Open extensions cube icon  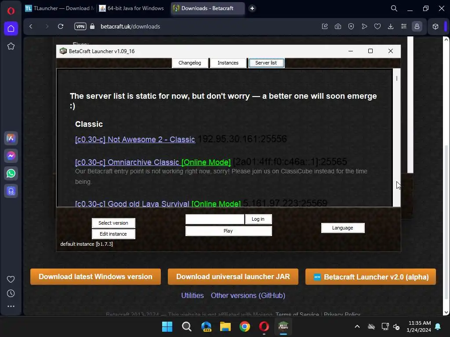[435, 26]
